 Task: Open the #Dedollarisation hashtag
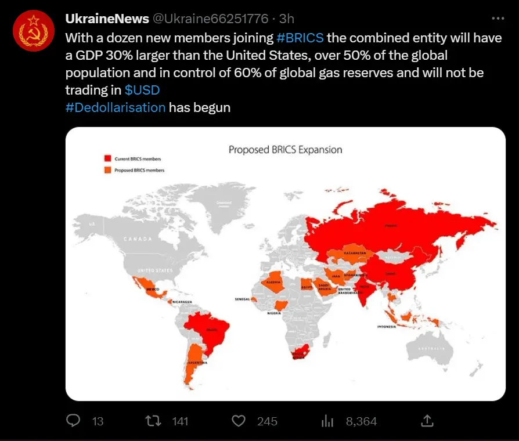point(116,108)
